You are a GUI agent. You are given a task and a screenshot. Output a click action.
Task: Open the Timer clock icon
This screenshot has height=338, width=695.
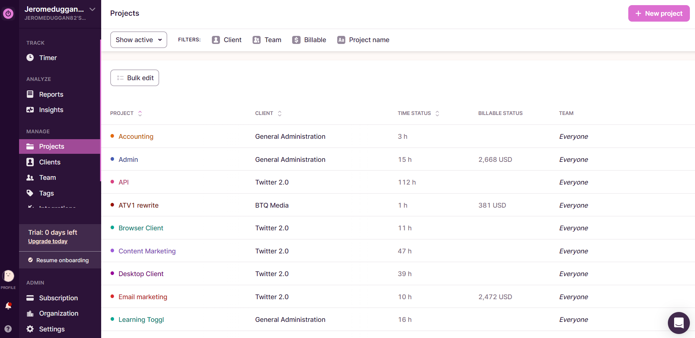(30, 57)
